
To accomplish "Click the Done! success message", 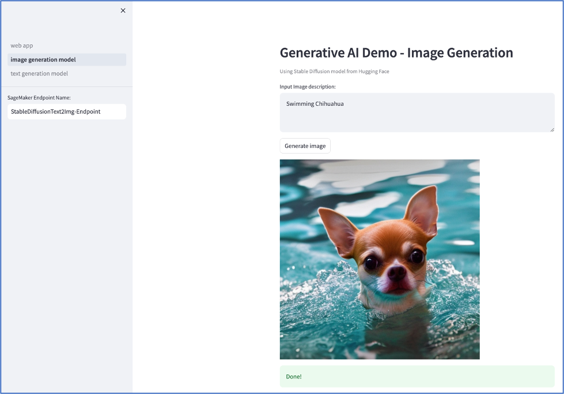I will pos(417,376).
